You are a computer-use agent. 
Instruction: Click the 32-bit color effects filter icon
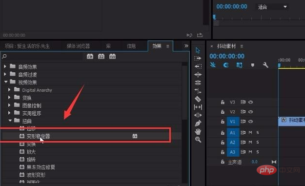click(x=101, y=57)
